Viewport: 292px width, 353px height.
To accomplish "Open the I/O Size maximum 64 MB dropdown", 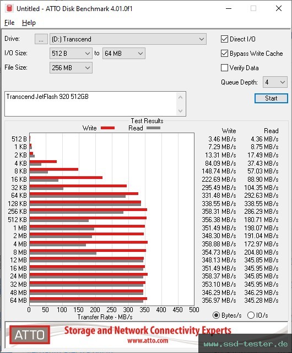I will point(123,54).
